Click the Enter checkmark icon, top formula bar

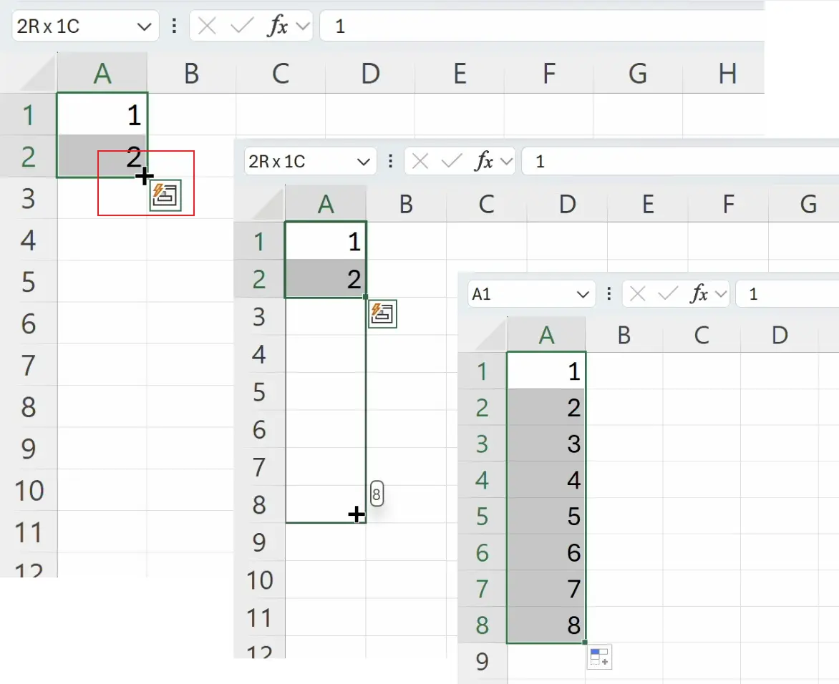[241, 26]
